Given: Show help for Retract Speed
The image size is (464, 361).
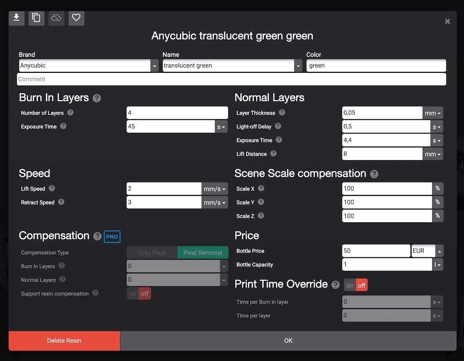Looking at the screenshot, I should [61, 202].
